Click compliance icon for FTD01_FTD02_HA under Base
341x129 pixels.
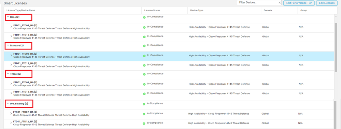point(144,27)
